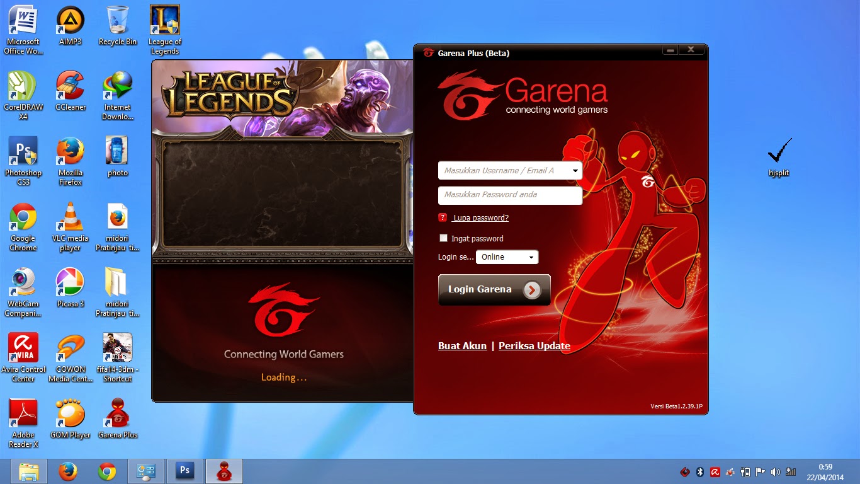Select the Garena Plus desktop shortcut
This screenshot has width=860, height=484.
tap(118, 418)
